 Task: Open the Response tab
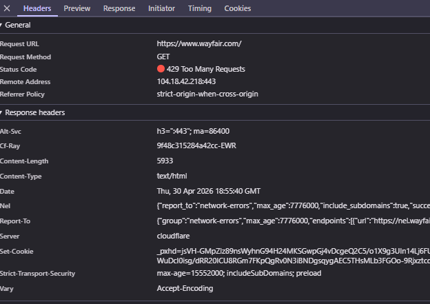coord(119,8)
